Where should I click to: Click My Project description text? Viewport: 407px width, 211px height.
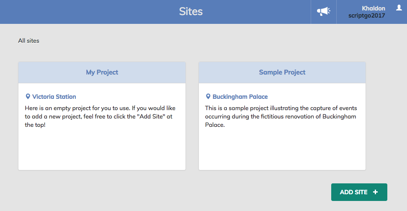coord(100,116)
